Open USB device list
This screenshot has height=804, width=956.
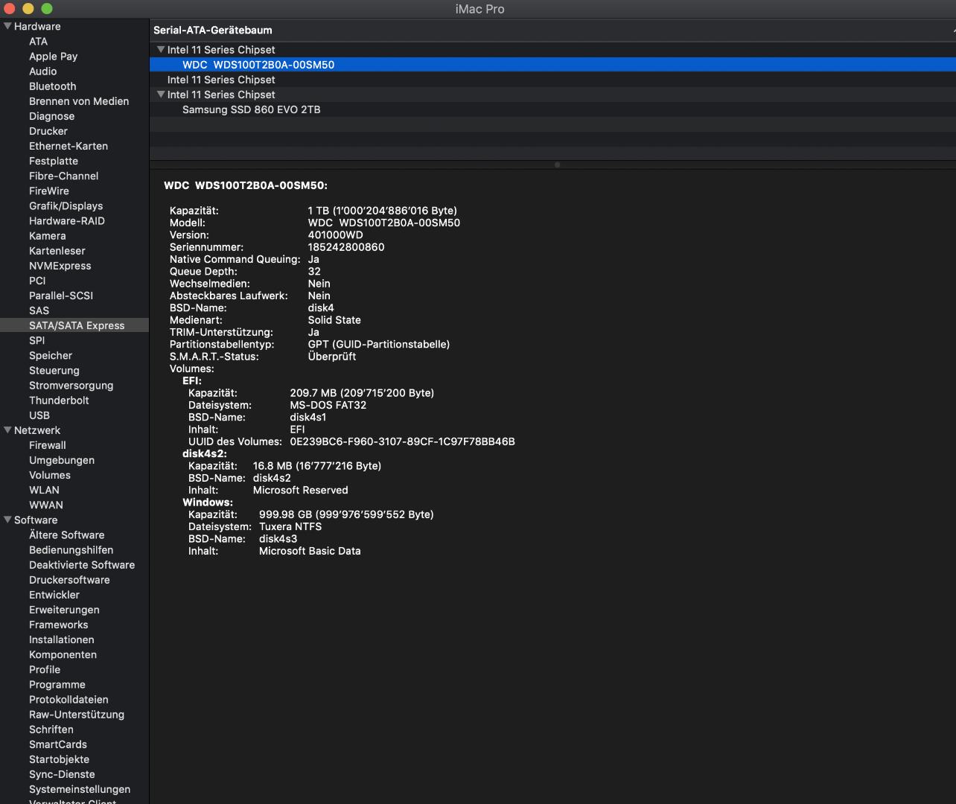tap(39, 415)
